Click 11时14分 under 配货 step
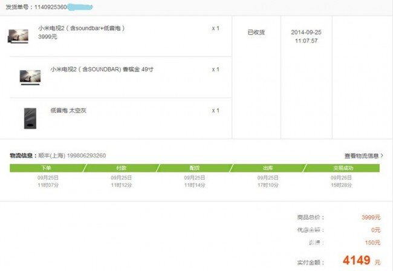Viewport: 393px width, 271px height. pos(195,185)
